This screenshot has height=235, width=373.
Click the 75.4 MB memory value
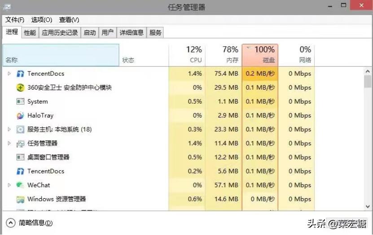pos(226,74)
